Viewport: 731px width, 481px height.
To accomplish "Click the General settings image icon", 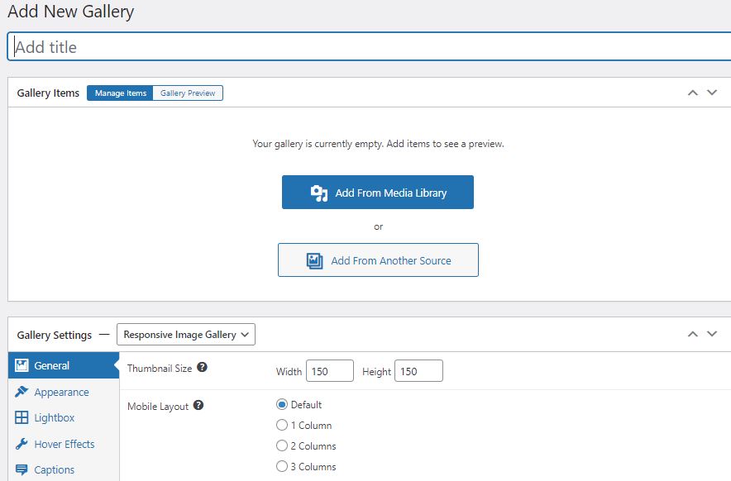I will [21, 365].
